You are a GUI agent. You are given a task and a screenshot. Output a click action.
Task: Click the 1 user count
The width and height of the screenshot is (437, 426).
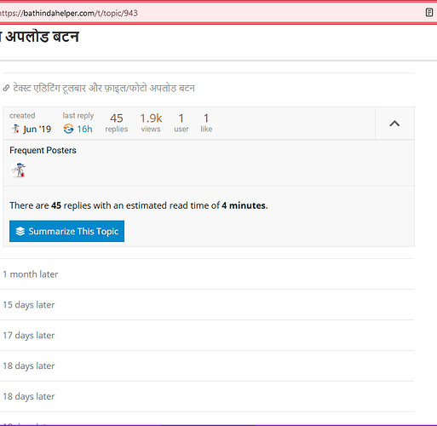click(x=181, y=123)
